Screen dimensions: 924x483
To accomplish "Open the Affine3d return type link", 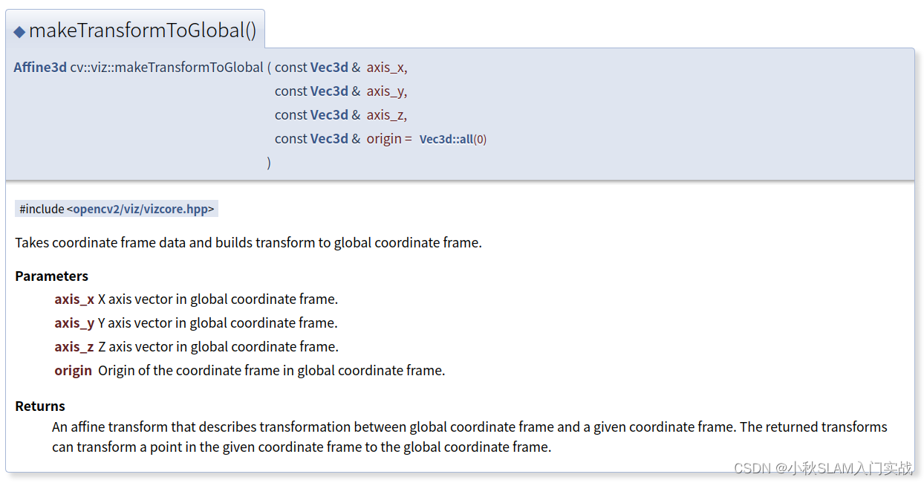I will tap(40, 67).
